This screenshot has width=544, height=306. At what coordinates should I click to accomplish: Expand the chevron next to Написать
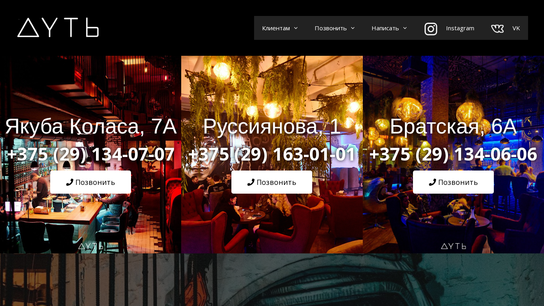click(405, 28)
